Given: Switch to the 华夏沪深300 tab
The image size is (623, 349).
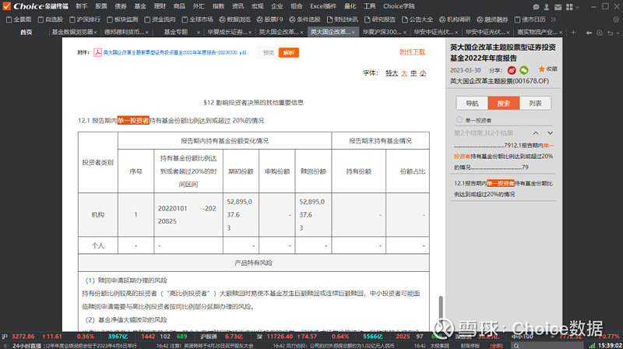Looking at the screenshot, I should [x=382, y=32].
